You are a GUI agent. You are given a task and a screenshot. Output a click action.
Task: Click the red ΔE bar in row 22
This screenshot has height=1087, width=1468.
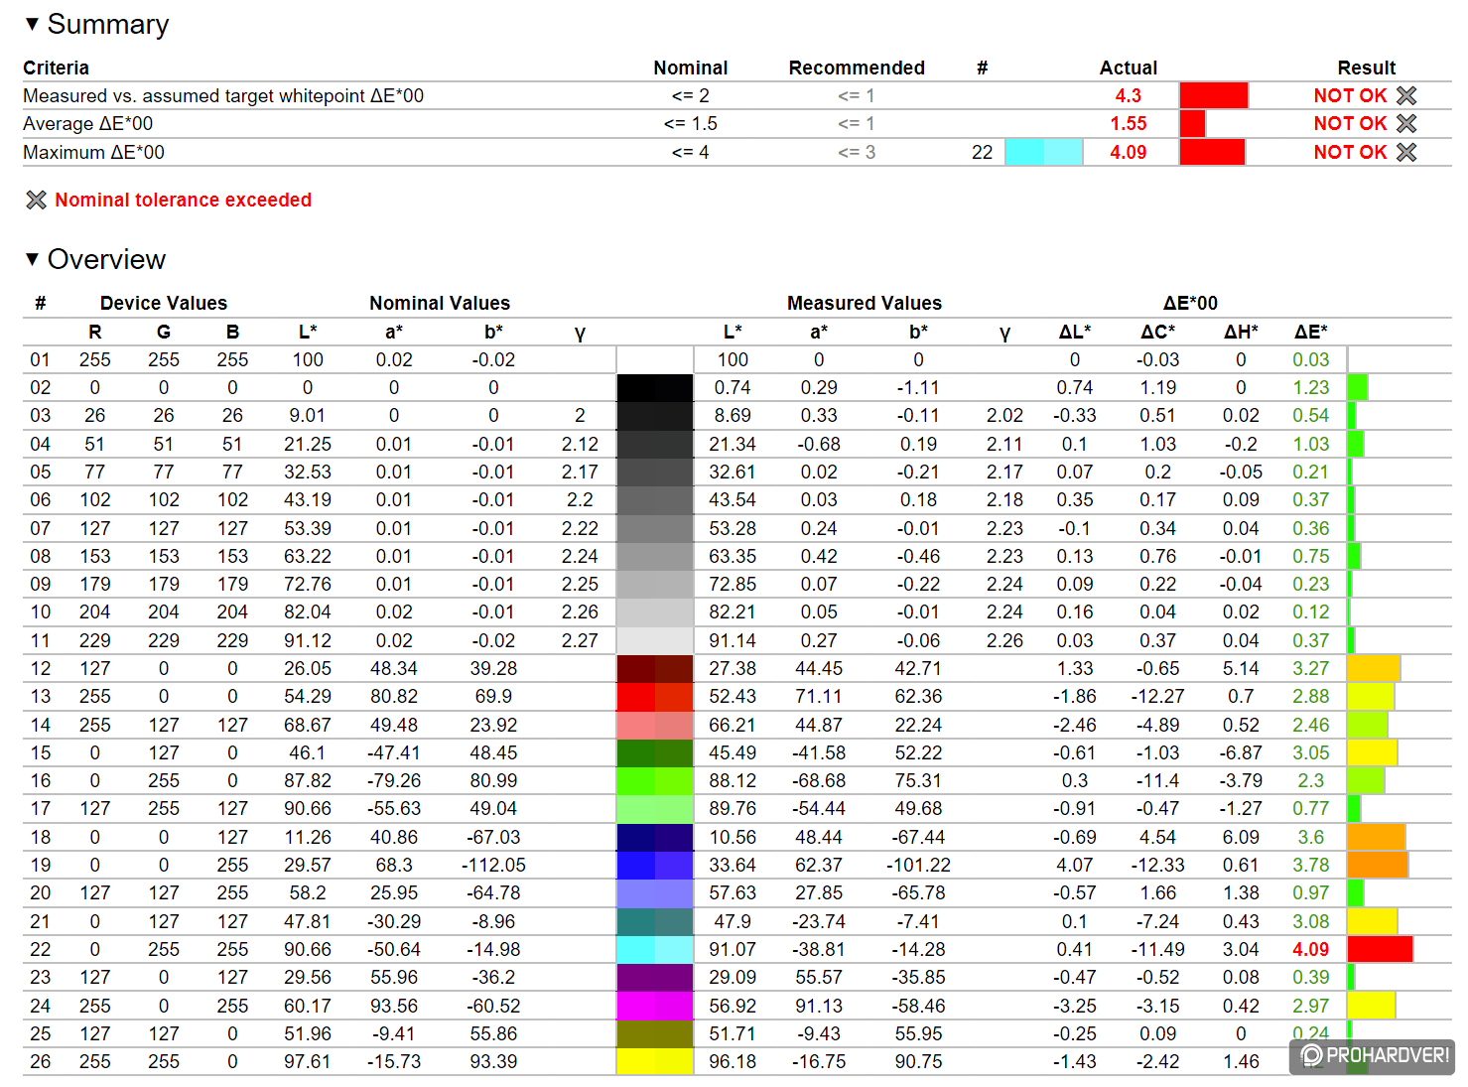point(1380,949)
